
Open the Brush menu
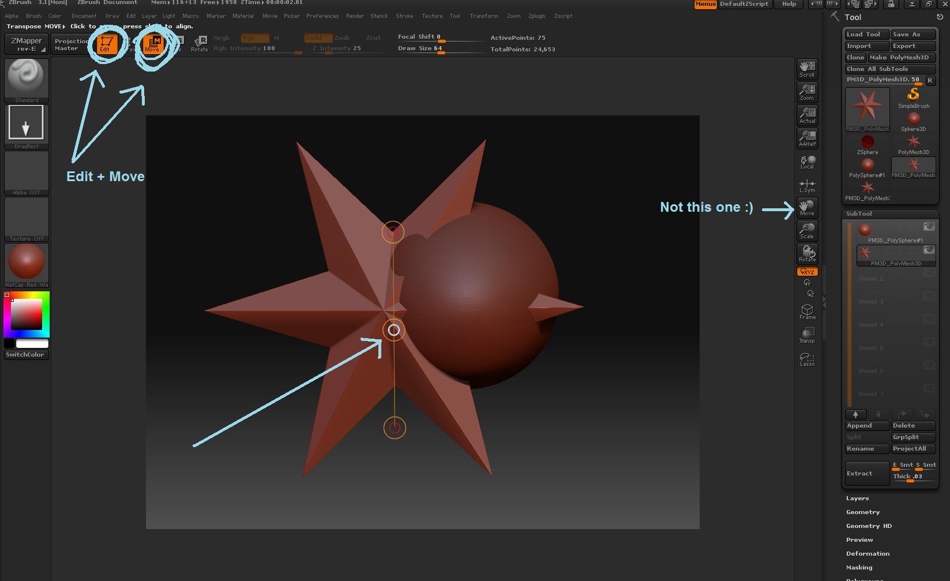33,16
